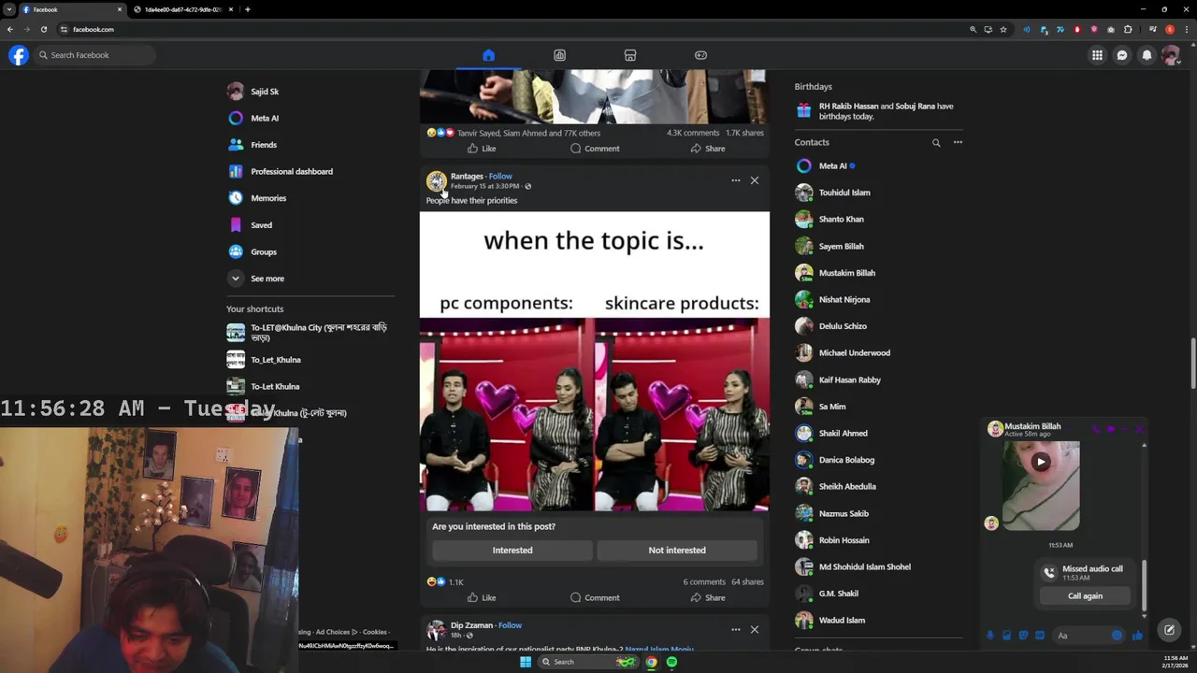Like the Rantages post
This screenshot has width=1197, height=673.
point(482,598)
